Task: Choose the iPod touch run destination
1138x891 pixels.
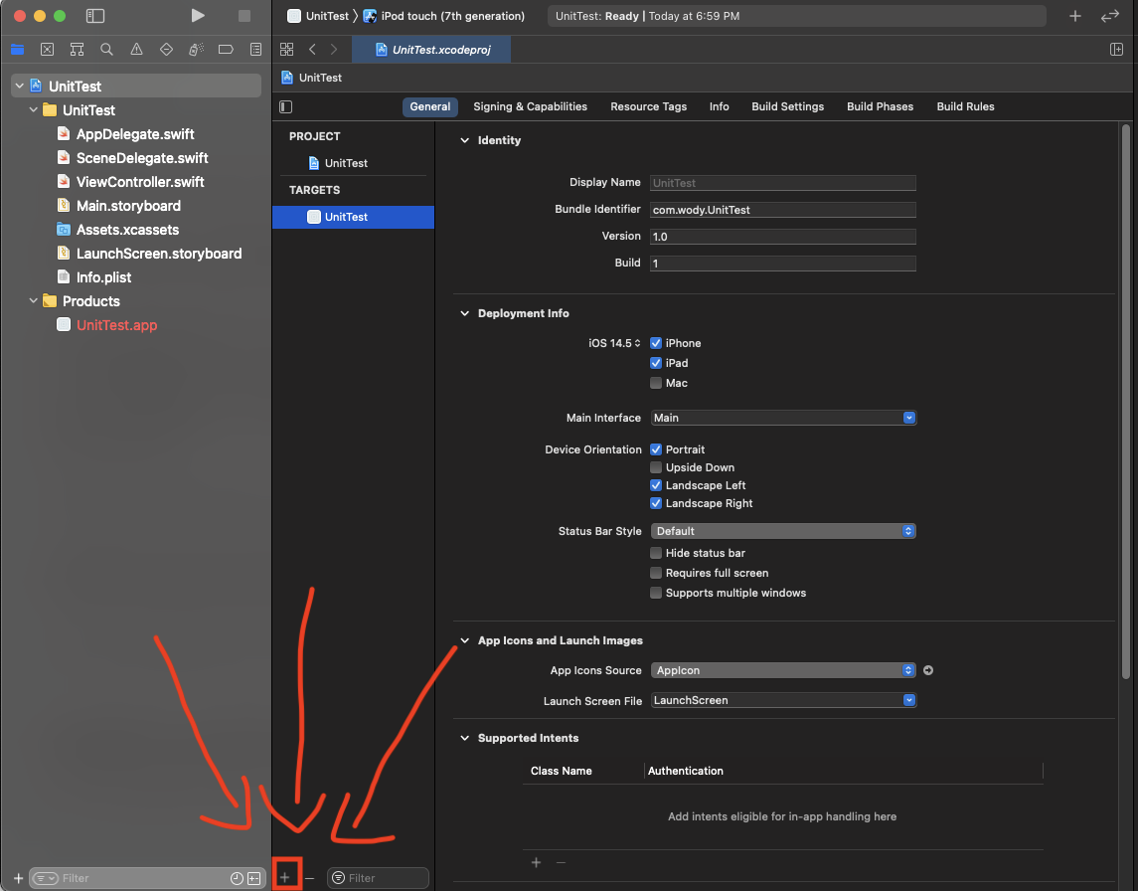Action: click(x=444, y=16)
